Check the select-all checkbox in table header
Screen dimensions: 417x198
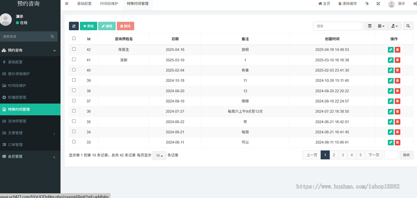click(x=74, y=38)
